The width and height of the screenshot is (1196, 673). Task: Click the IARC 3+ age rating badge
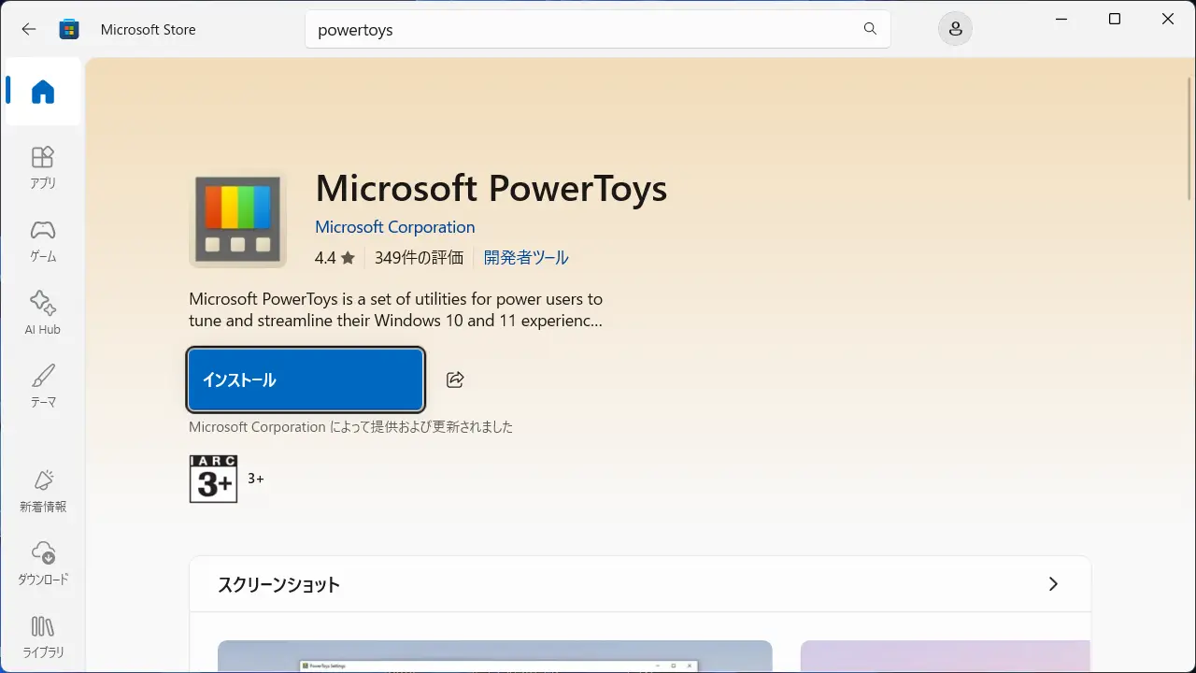(214, 479)
